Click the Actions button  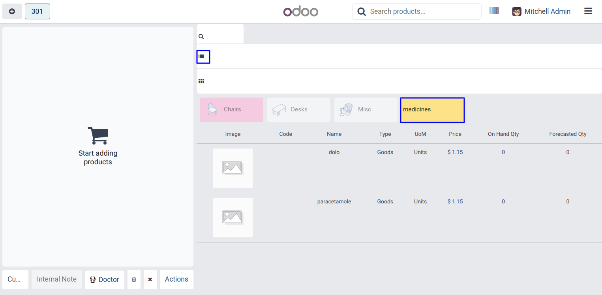point(176,279)
